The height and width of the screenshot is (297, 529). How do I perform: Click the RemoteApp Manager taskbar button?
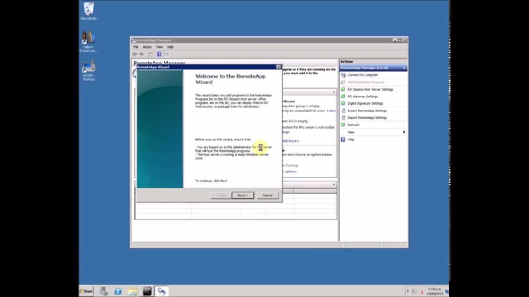(x=162, y=291)
